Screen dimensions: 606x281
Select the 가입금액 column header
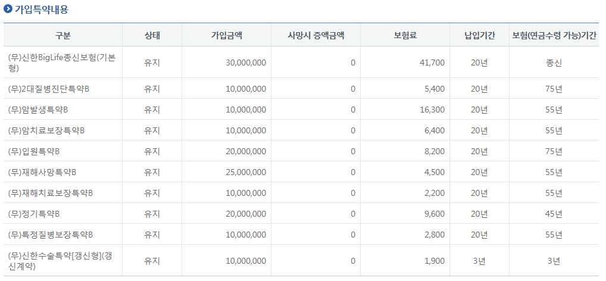point(226,35)
